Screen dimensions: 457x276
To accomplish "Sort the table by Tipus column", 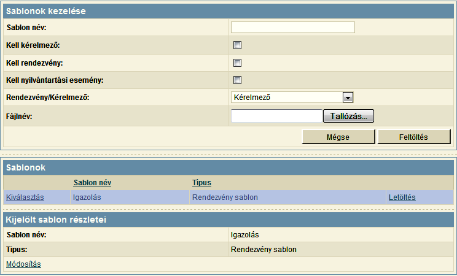I will (x=201, y=183).
